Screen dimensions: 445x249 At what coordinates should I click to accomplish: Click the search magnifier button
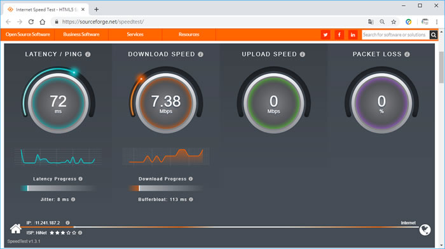434,35
